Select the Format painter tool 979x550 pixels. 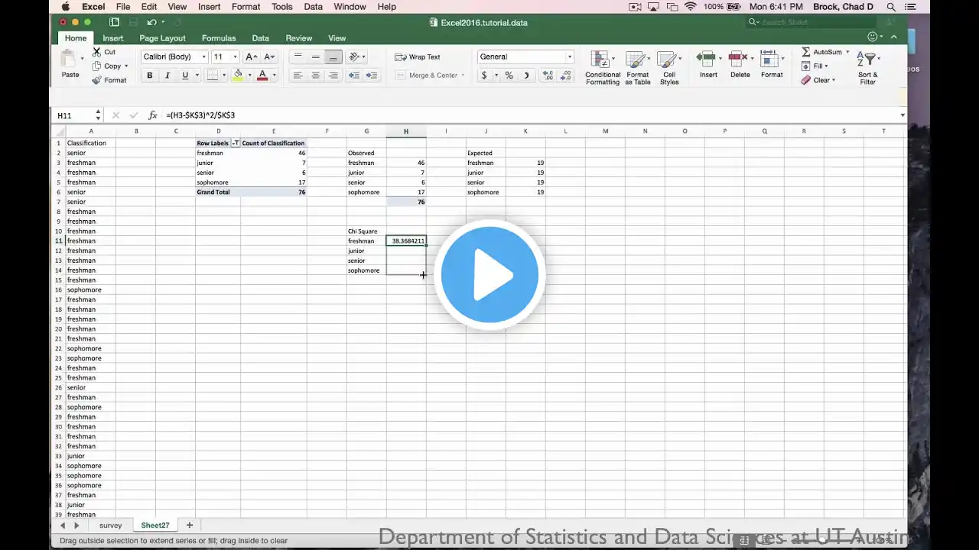(109, 80)
